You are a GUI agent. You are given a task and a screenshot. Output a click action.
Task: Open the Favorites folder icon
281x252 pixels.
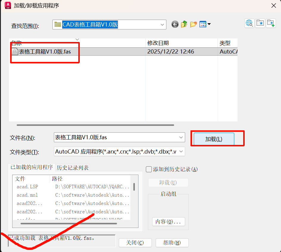pyautogui.click(x=260, y=23)
